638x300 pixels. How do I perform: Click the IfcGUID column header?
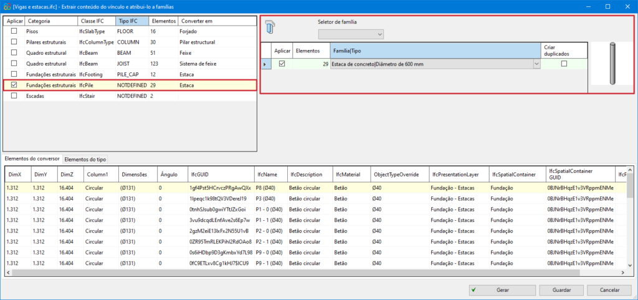[221, 174]
